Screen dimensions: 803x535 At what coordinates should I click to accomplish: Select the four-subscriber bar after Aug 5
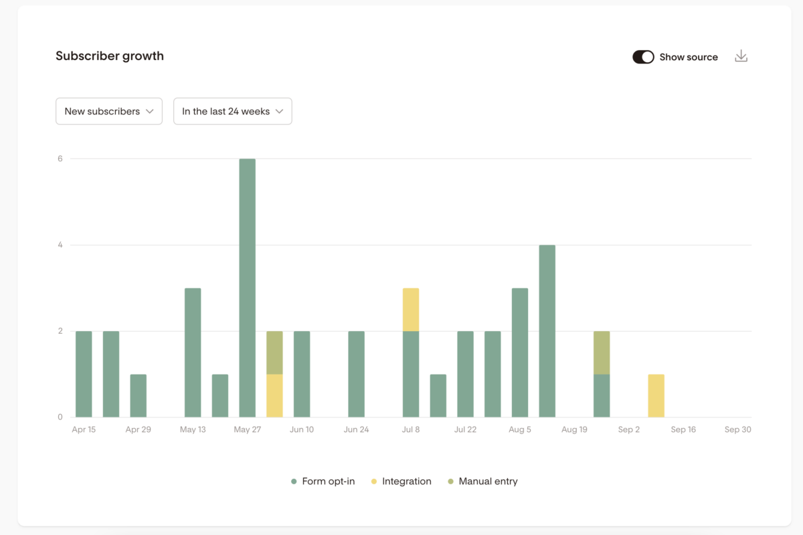[547, 331]
